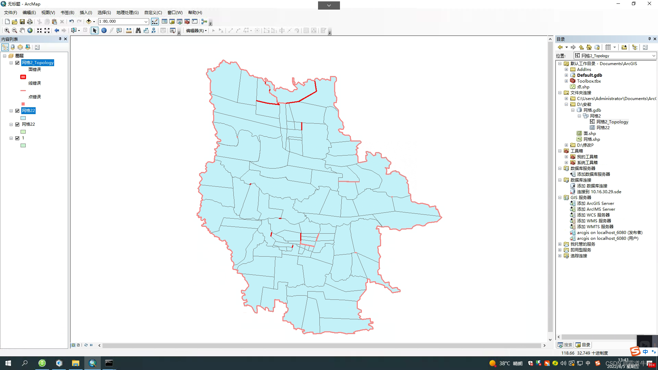Select the Identify tool
This screenshot has width=658, height=370.
click(104, 30)
